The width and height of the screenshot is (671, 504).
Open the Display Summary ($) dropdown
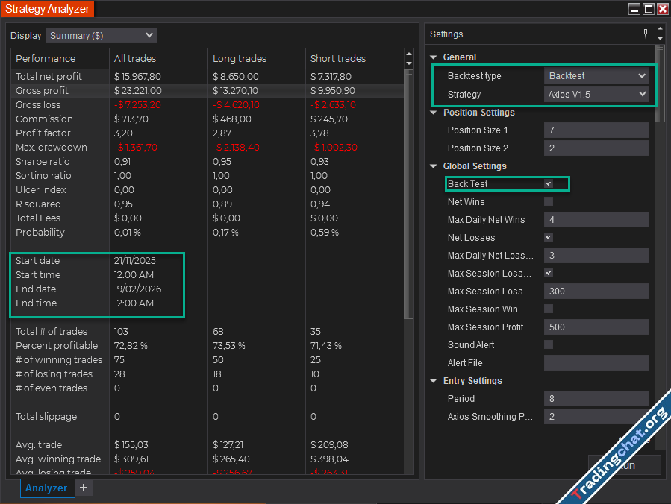102,35
